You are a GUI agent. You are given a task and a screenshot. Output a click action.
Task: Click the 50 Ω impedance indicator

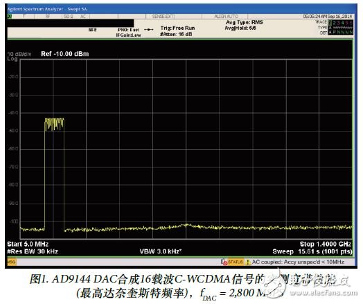[x=69, y=16]
